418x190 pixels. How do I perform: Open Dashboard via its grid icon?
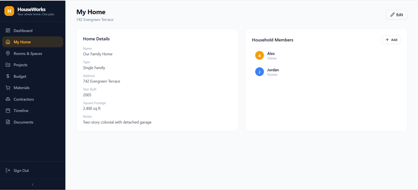(x=8, y=30)
